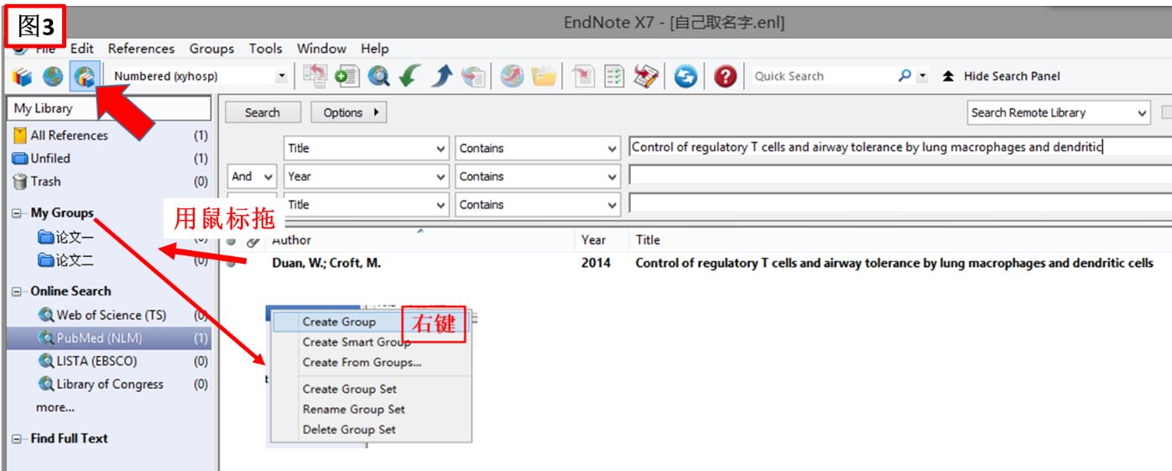Select Integrated Library & Online Search Mode icon
Viewport: 1172px width, 471px height.
click(85, 77)
